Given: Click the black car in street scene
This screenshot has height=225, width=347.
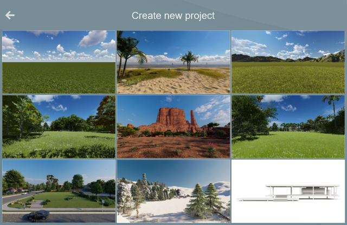Looking at the screenshot, I should [38, 215].
